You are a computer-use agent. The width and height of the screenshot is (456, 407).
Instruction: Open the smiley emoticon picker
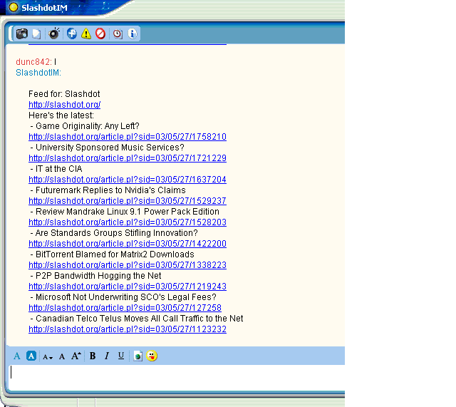point(152,356)
